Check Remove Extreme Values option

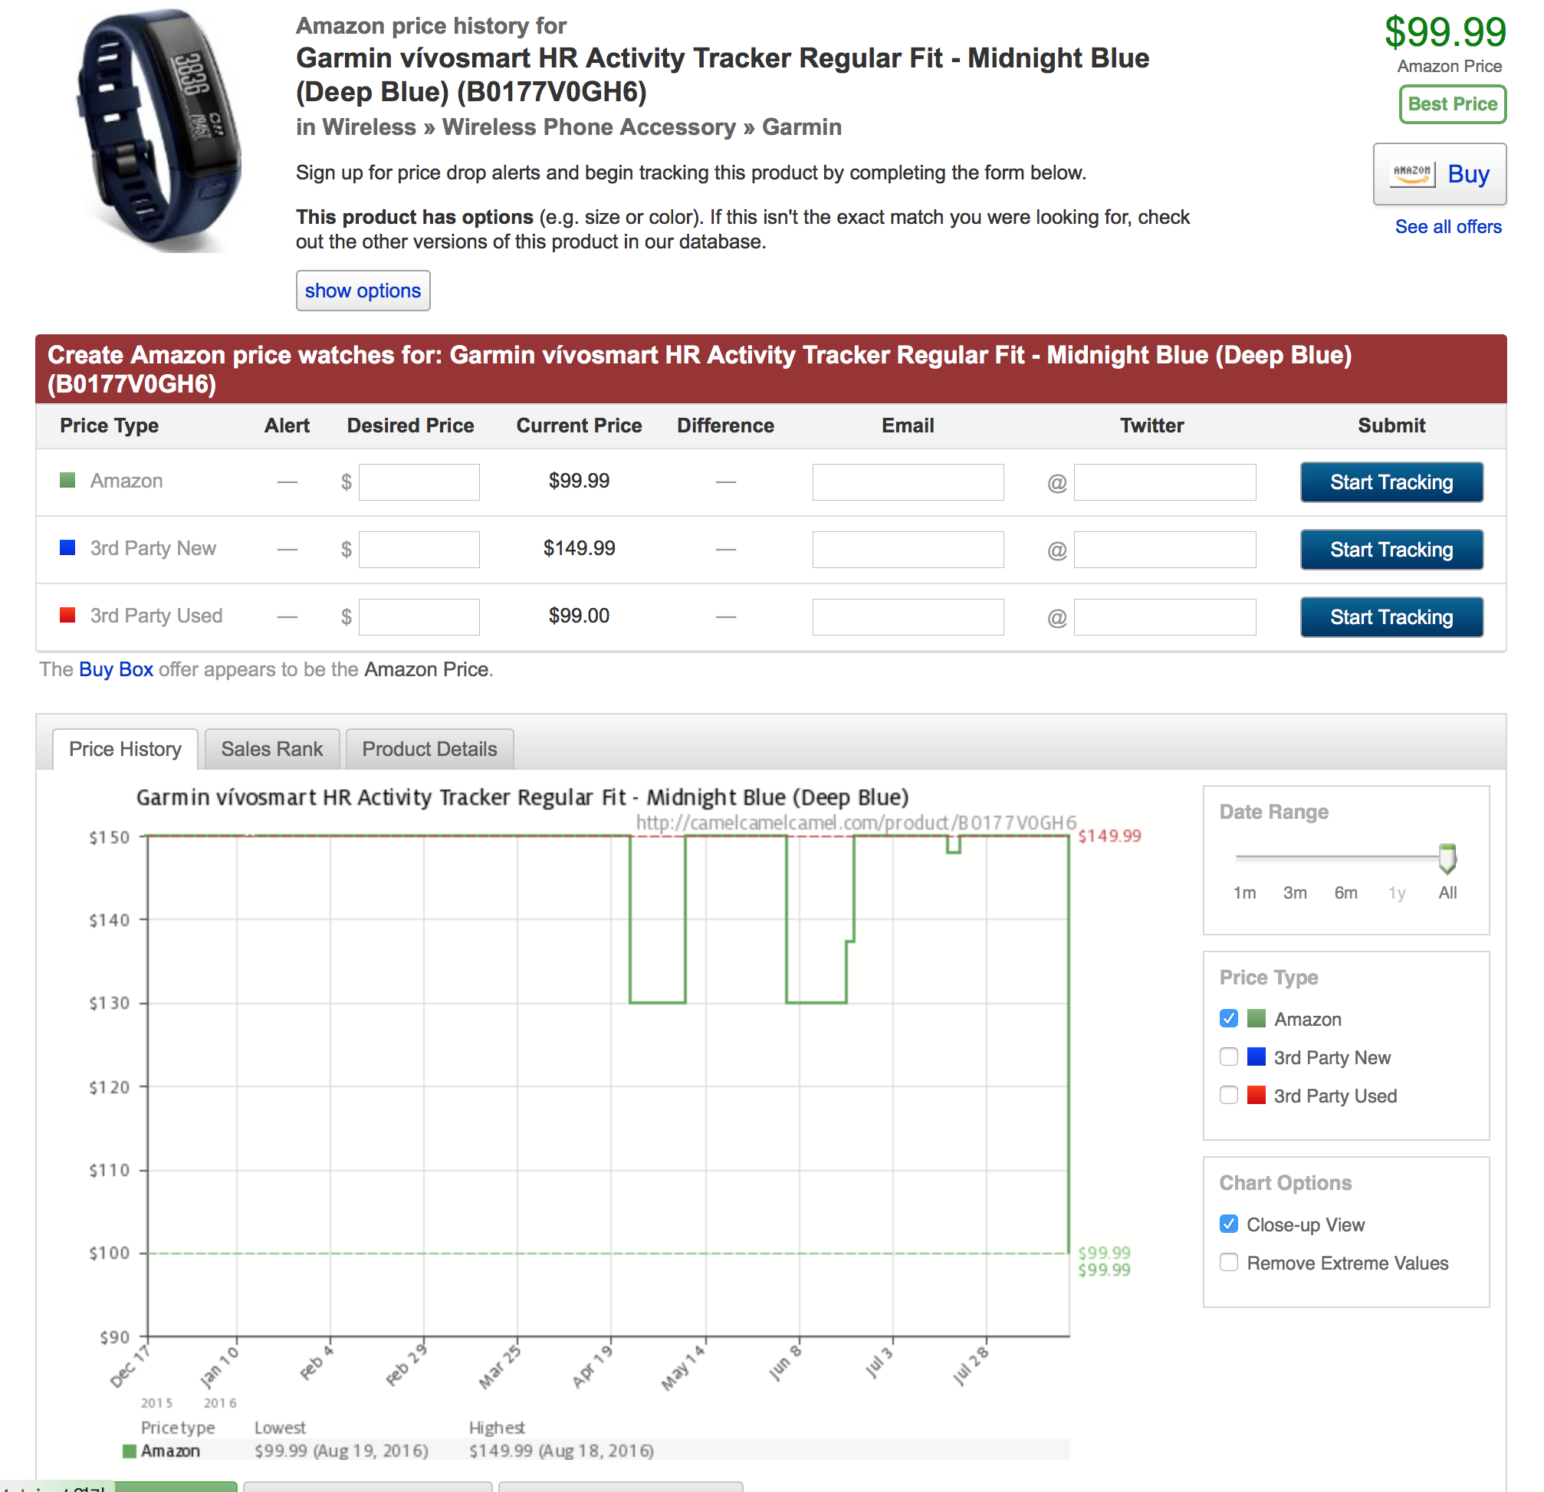click(x=1228, y=1263)
